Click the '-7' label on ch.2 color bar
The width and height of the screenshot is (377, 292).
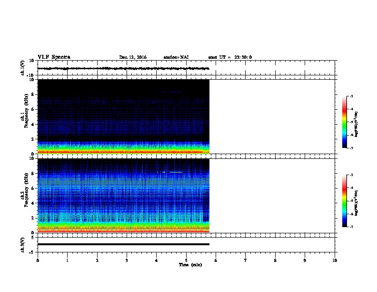351,227
